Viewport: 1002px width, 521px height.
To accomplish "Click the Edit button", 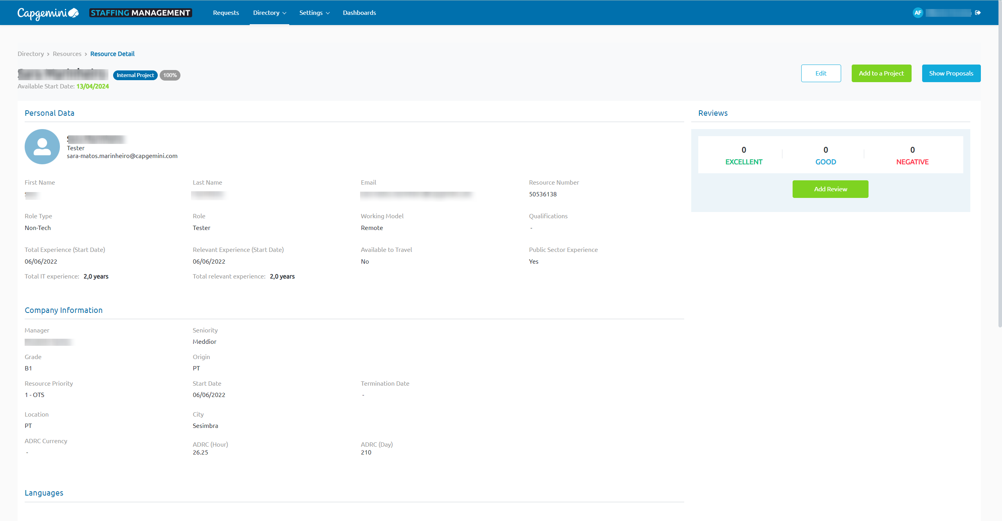I will click(x=821, y=74).
